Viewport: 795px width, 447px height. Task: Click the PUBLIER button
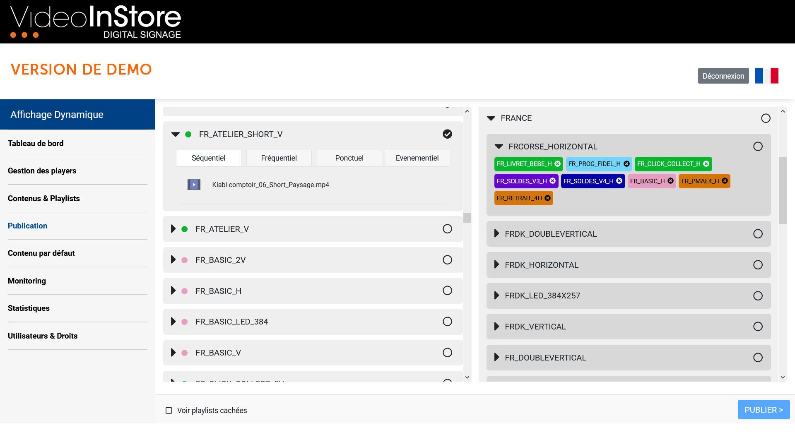pos(763,410)
